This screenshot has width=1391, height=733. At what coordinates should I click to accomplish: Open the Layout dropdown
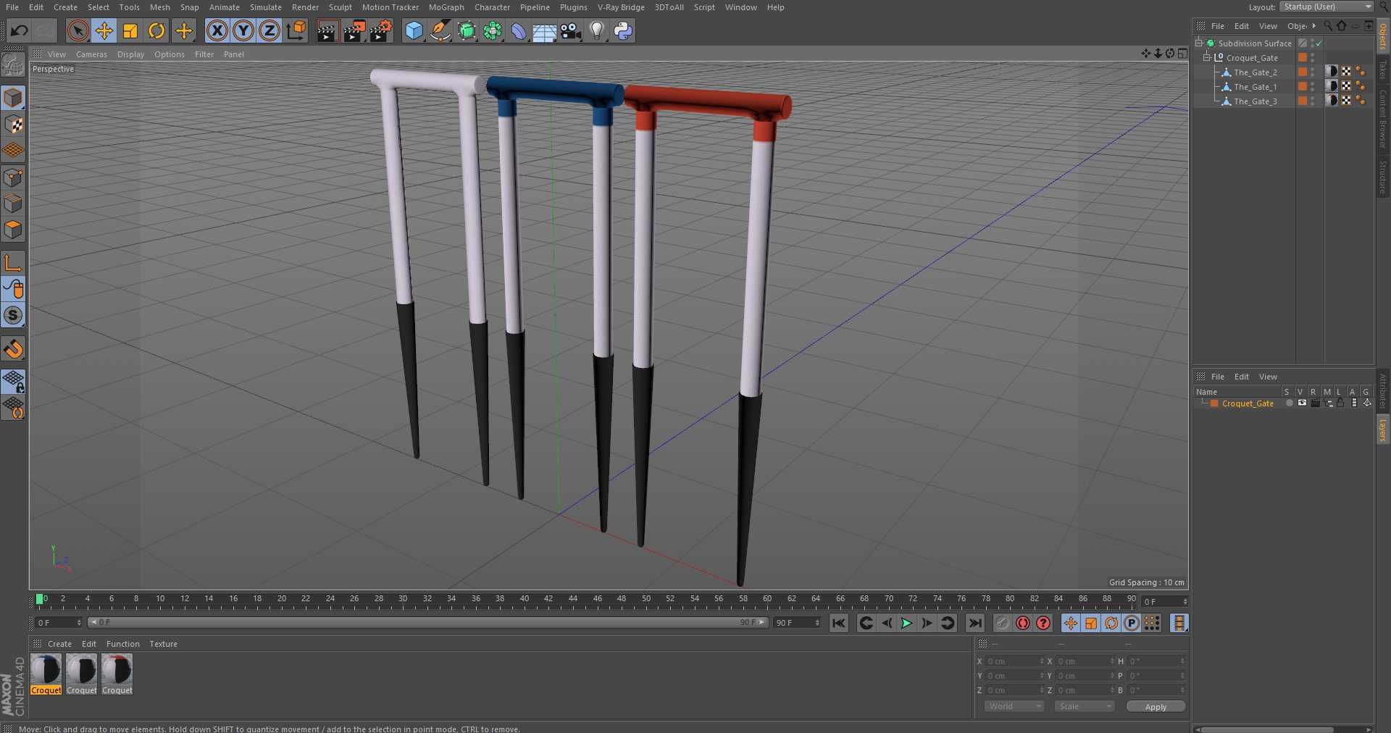click(1326, 7)
